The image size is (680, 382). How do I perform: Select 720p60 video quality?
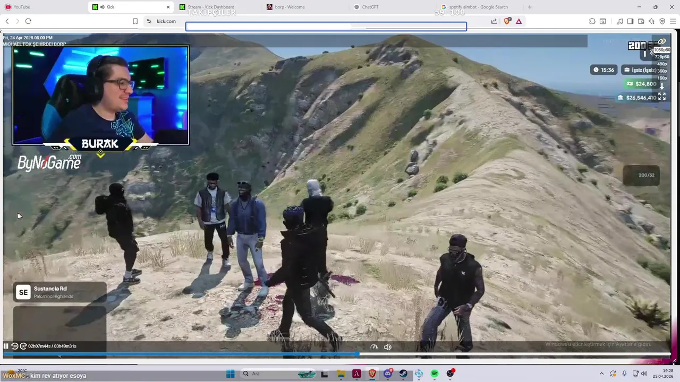tap(661, 57)
